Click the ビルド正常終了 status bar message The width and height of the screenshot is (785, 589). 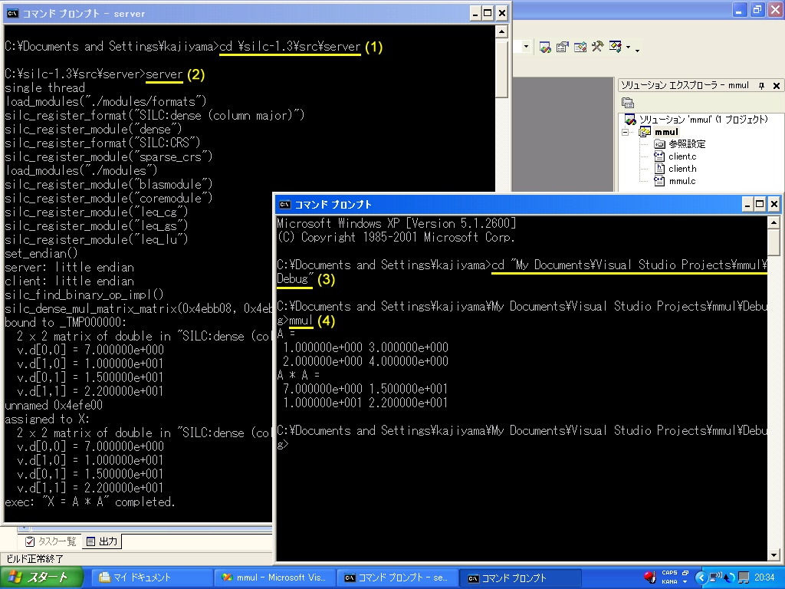coord(34,559)
